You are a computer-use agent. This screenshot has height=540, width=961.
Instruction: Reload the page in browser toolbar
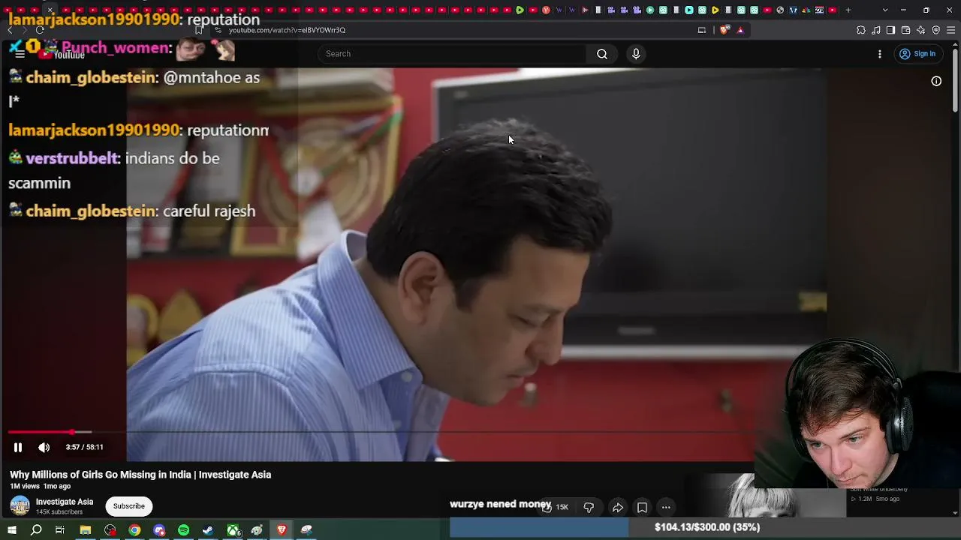[x=40, y=30]
